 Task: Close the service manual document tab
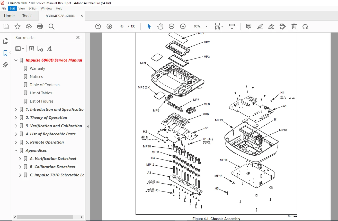click(82, 16)
